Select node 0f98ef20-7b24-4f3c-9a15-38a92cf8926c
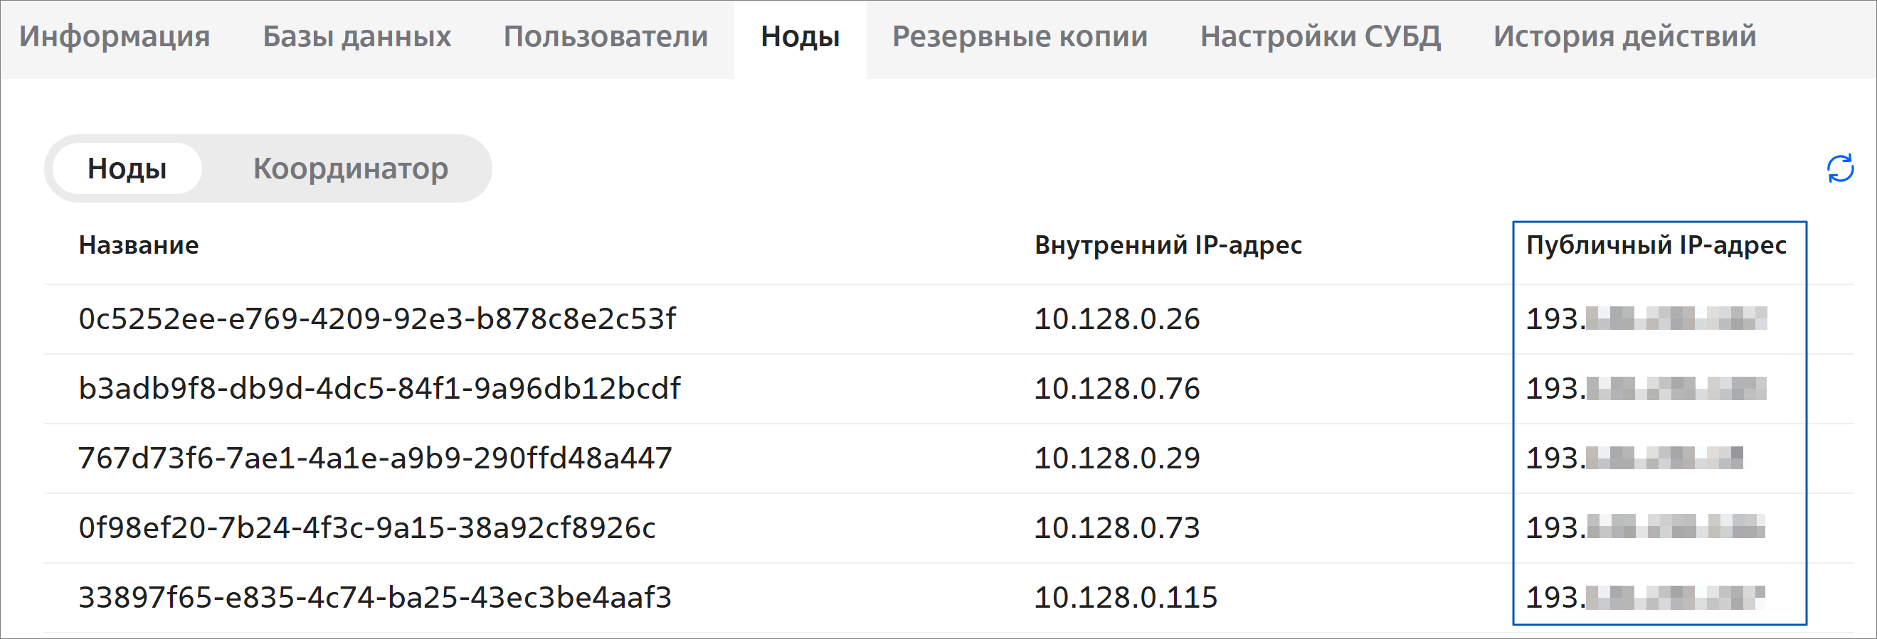 [x=366, y=528]
